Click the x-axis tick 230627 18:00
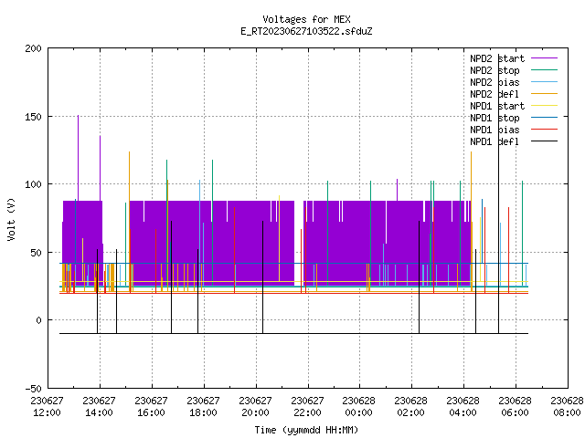 203,407
